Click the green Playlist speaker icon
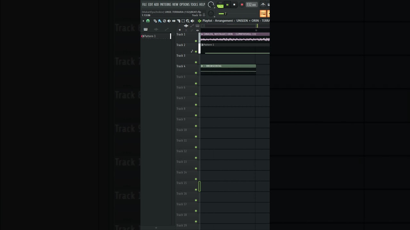 tap(200, 21)
